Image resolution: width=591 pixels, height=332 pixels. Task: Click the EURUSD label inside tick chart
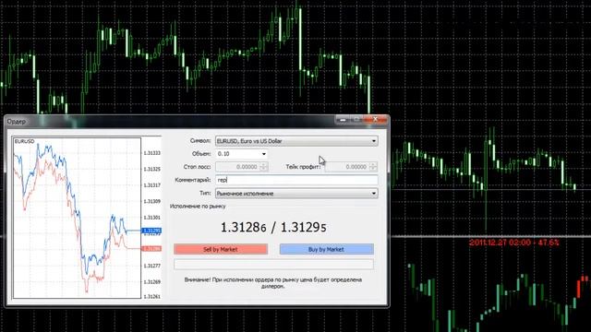point(25,141)
